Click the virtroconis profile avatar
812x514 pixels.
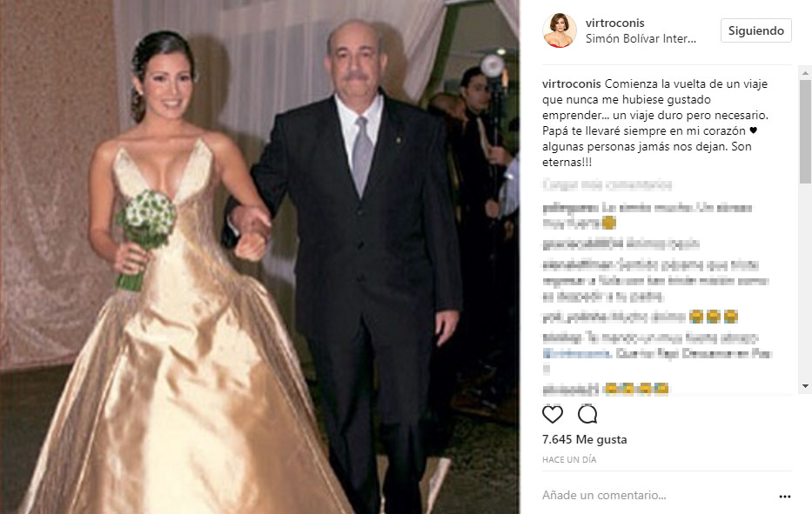click(x=560, y=30)
